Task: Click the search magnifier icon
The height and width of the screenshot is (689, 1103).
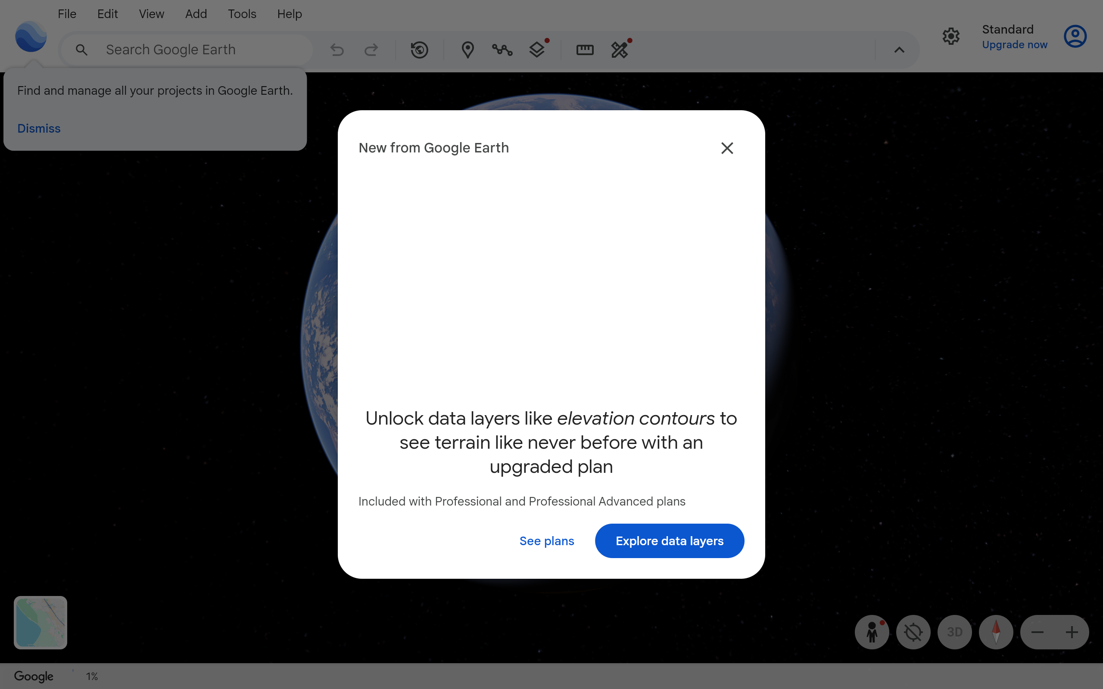Action: pos(81,50)
